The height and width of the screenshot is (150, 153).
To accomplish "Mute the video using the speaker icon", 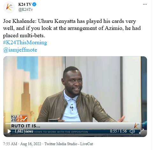I will pos(132,131).
